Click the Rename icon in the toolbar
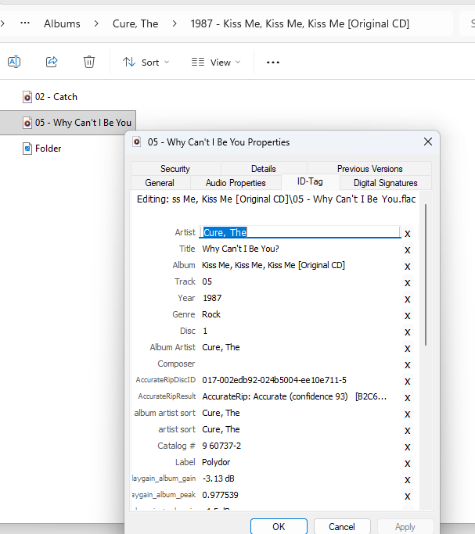 [14, 62]
